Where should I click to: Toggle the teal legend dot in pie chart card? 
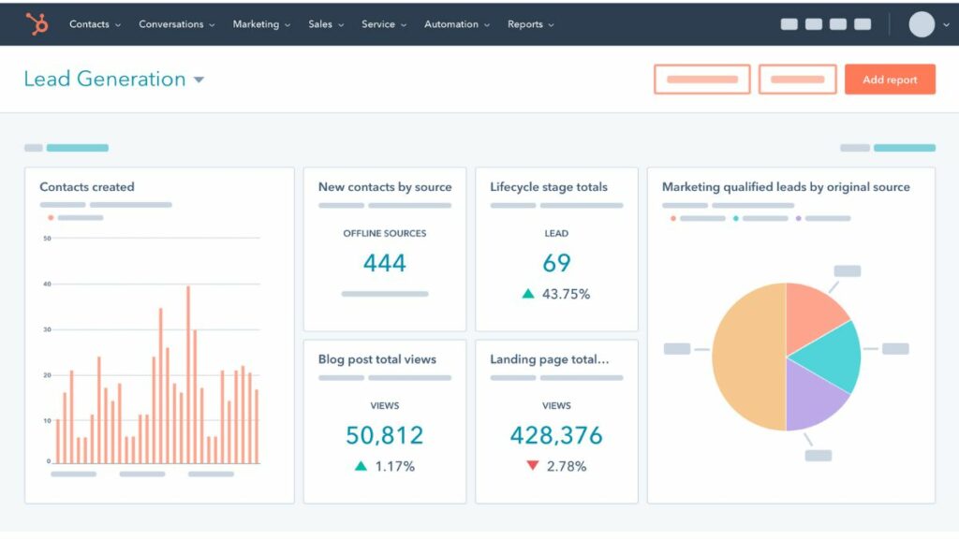point(736,218)
